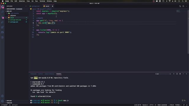The height and width of the screenshot is (106, 189).
Task: Open macOS Spotlight search icon
Action: point(183,1)
